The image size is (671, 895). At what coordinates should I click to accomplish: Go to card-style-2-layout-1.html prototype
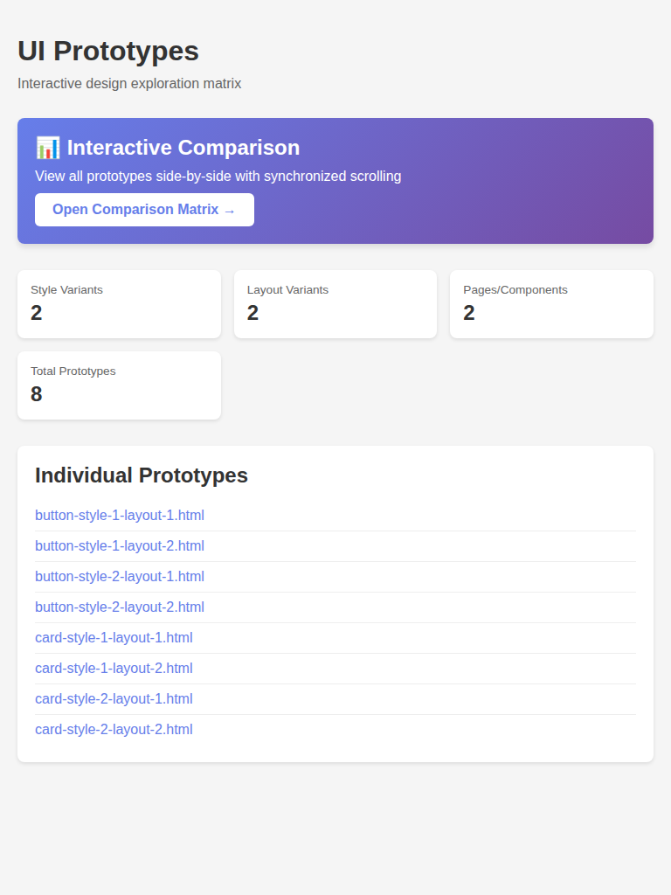(114, 699)
